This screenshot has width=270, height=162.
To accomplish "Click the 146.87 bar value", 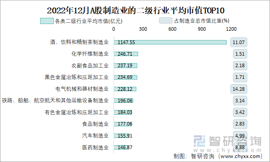I will (x=125, y=147).
